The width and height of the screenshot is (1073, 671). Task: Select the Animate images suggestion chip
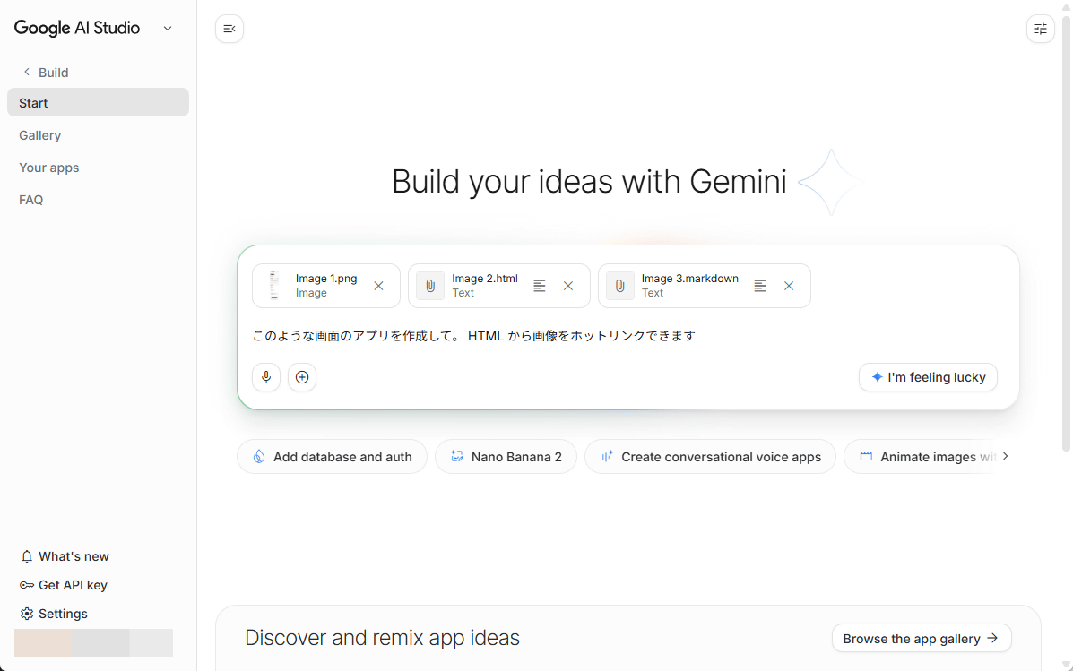(x=921, y=457)
